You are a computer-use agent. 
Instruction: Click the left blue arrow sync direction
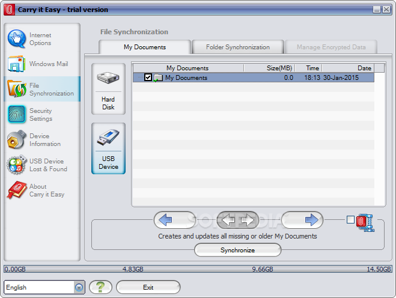click(x=175, y=220)
